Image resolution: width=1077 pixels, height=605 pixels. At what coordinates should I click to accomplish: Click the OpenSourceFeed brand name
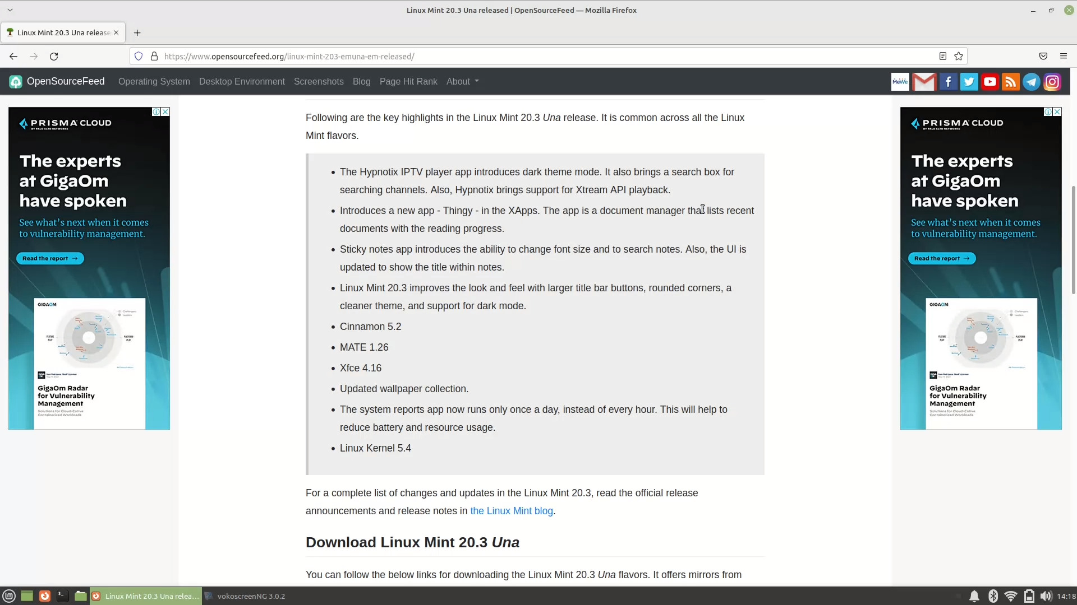click(x=66, y=82)
